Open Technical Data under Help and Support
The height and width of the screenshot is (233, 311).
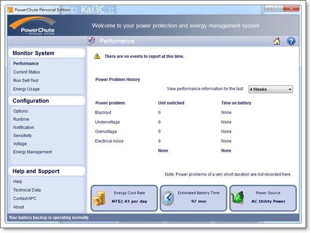click(27, 190)
